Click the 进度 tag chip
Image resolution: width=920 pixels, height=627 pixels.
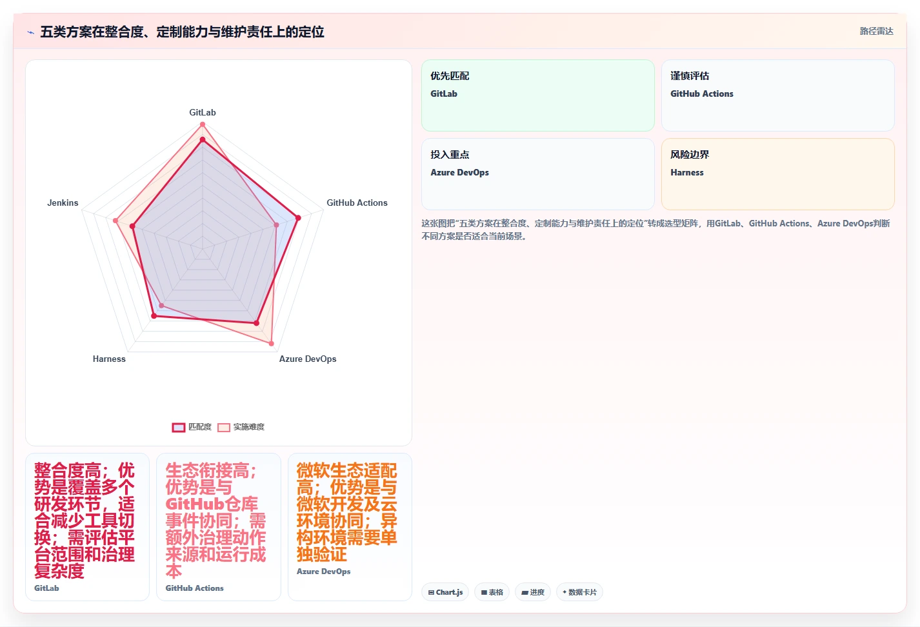533,592
